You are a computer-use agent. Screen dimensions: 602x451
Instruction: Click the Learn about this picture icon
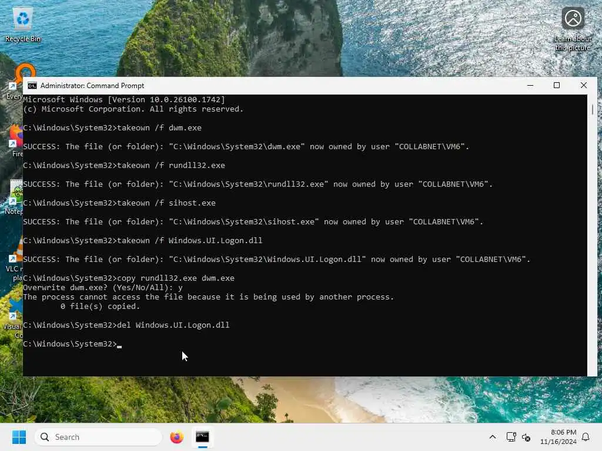(573, 29)
